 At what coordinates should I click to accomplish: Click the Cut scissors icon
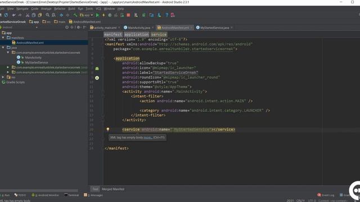click(x=28, y=15)
